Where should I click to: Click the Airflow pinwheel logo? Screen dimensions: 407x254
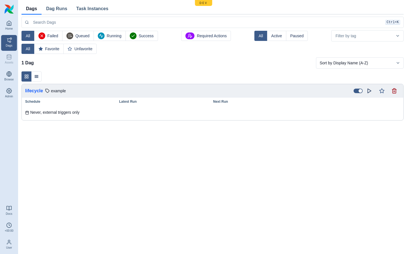[x=9, y=9]
